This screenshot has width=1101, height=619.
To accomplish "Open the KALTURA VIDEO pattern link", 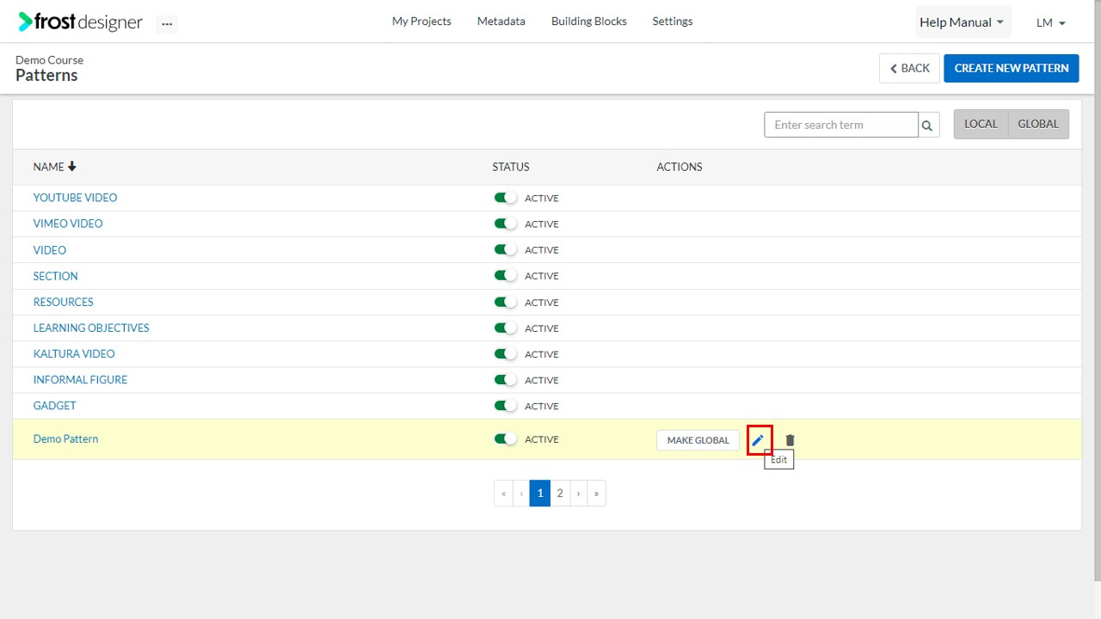I will coord(74,353).
